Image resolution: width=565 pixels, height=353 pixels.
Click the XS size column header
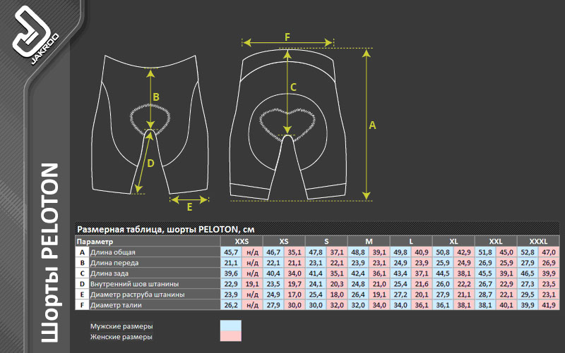point(284,241)
